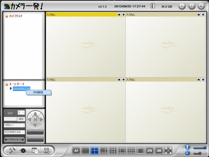
Task: Open the 設定情報を消去 dropdown
Action: (x=14, y=132)
